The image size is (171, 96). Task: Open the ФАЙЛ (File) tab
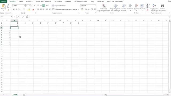3,2
